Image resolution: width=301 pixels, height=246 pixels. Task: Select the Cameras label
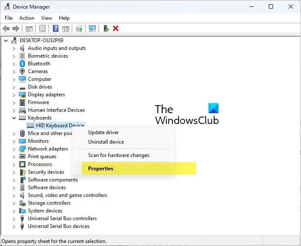(x=38, y=71)
